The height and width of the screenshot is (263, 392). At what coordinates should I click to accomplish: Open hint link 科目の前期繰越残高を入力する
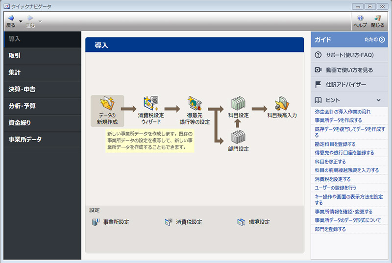coord(346,170)
